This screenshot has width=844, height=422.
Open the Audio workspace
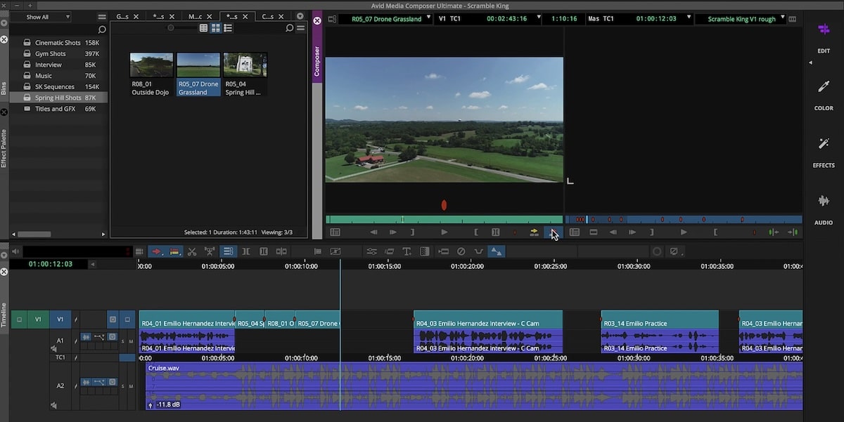[824, 209]
